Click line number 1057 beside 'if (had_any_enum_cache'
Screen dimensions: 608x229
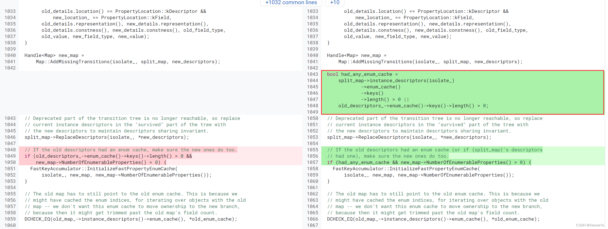click(x=312, y=162)
